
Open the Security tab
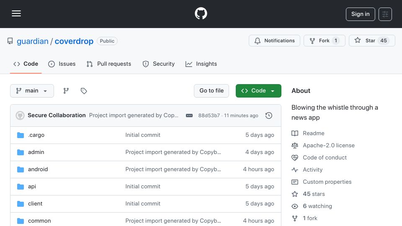(x=158, y=64)
